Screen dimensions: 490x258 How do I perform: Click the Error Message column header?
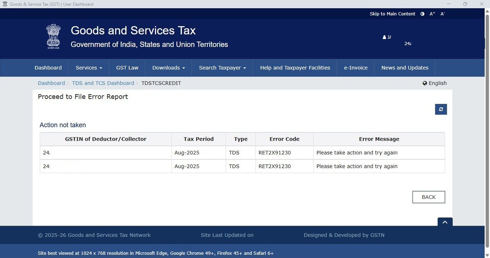click(379, 139)
